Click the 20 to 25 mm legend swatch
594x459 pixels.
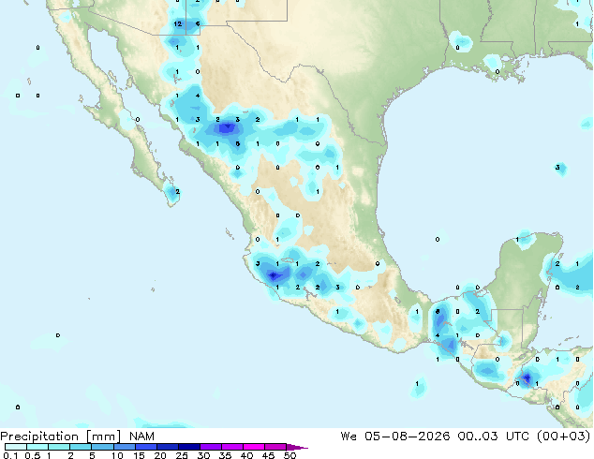[167, 447]
